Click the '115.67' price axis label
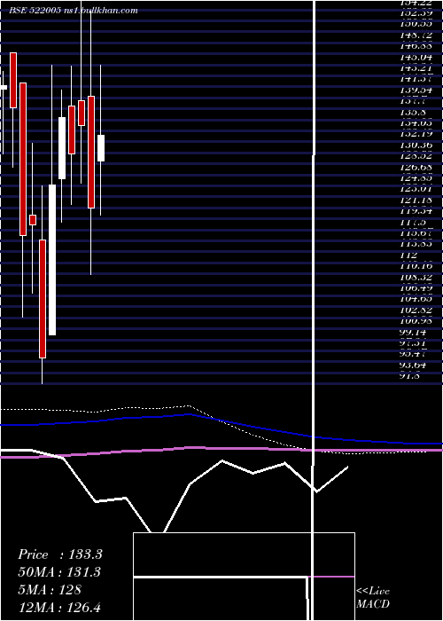443x621 pixels. point(416,233)
